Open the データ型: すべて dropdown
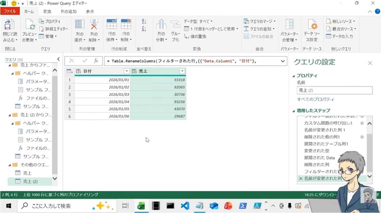 click(x=198, y=21)
